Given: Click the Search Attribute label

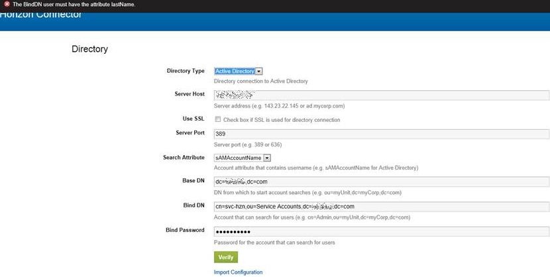Looking at the screenshot, I should tap(184, 158).
